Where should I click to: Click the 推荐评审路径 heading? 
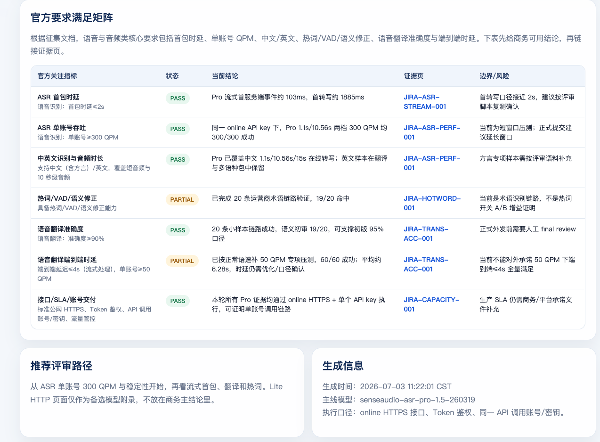(x=61, y=366)
